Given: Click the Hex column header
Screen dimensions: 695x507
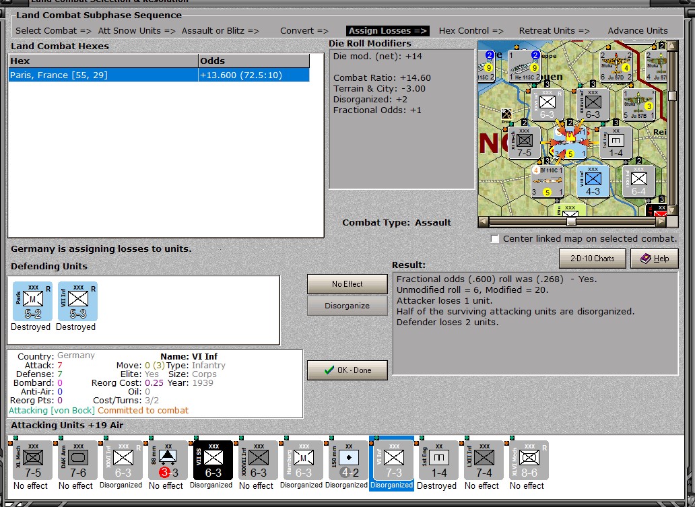Looking at the screenshot, I should 103,61.
